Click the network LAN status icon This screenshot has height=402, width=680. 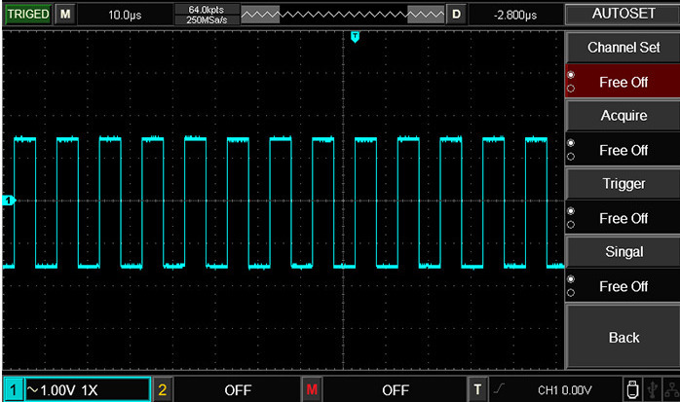coord(671,390)
